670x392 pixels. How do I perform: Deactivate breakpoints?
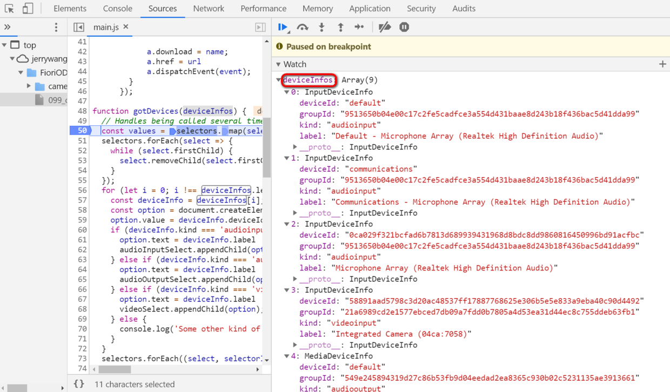385,27
